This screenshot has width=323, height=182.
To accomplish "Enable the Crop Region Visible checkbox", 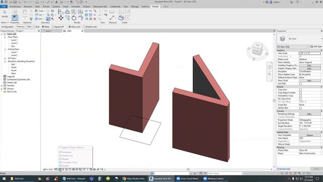I will pos(301,93).
